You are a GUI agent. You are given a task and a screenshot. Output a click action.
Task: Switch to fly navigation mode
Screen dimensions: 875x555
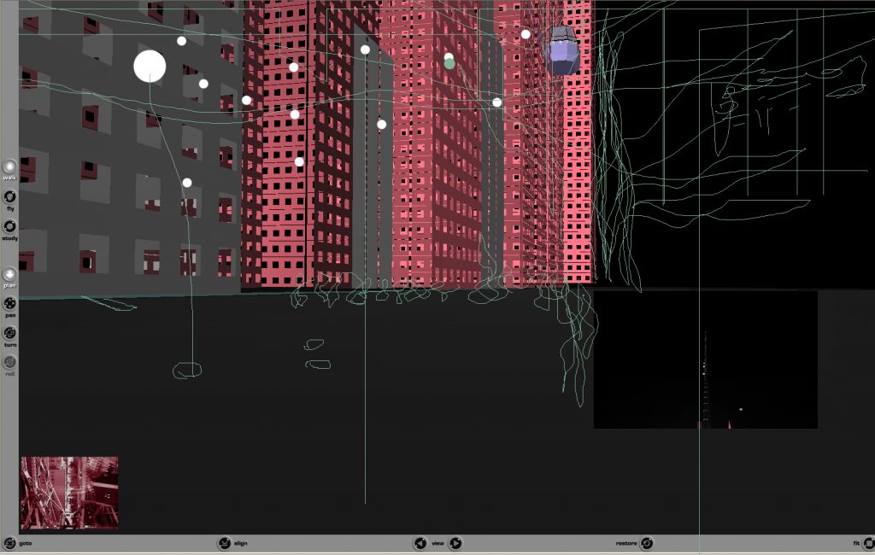coord(9,196)
